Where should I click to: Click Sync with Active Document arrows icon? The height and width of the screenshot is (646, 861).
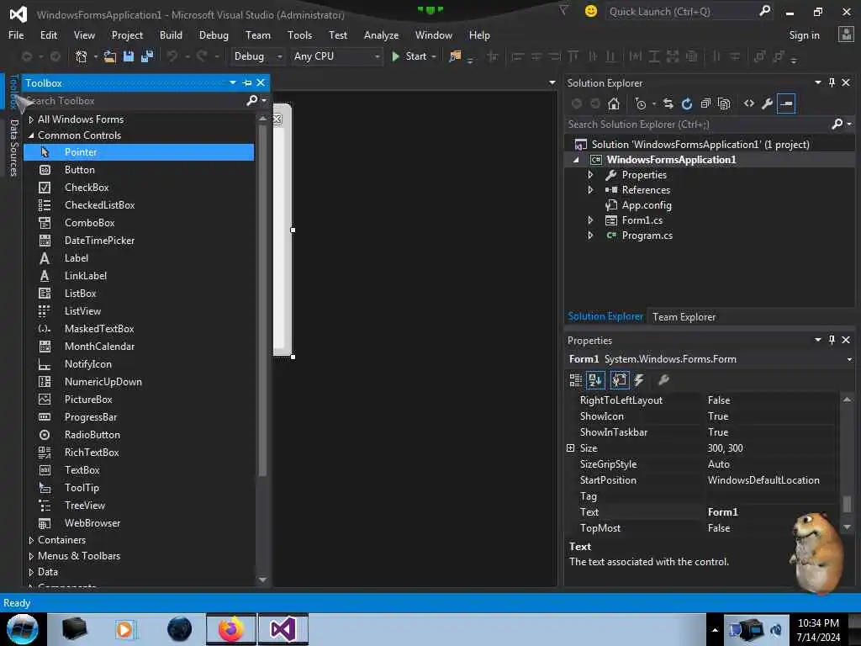coord(668,103)
